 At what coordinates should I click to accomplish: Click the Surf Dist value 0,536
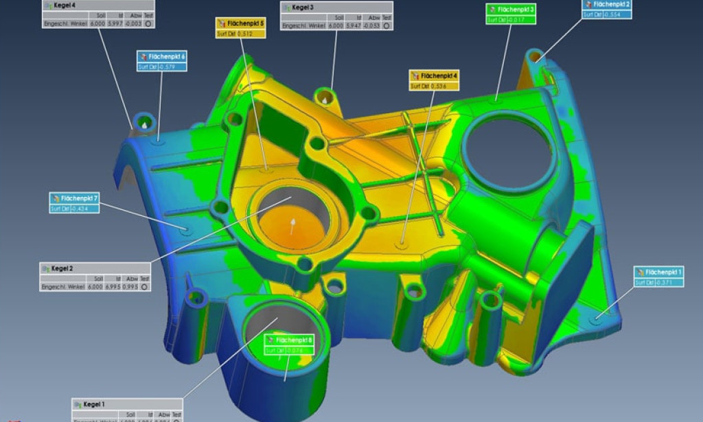(439, 86)
